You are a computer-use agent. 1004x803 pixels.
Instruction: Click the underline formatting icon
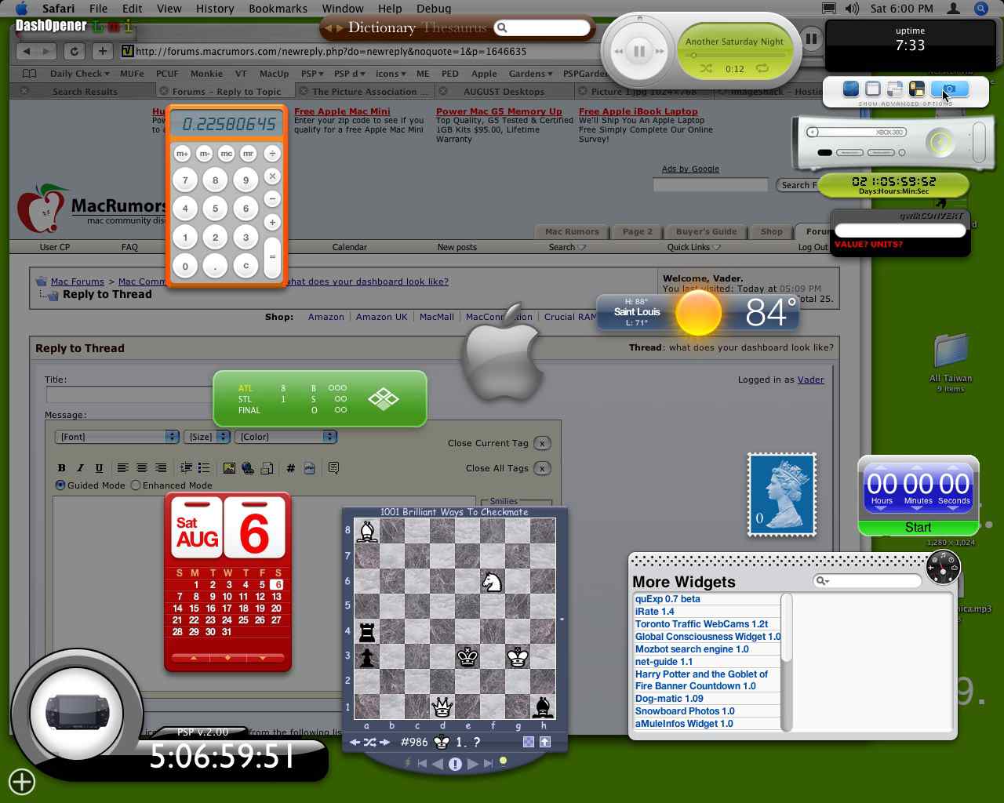[99, 468]
